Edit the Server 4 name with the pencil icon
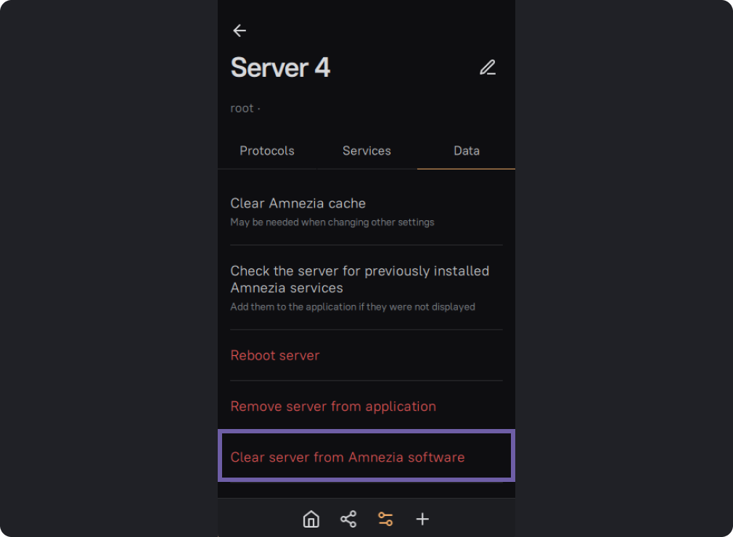 (488, 67)
